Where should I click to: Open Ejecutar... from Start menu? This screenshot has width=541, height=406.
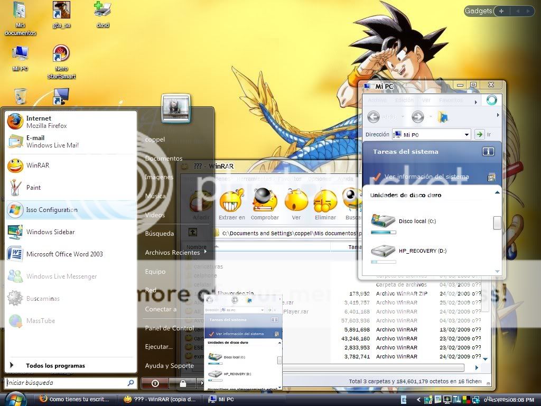158,347
